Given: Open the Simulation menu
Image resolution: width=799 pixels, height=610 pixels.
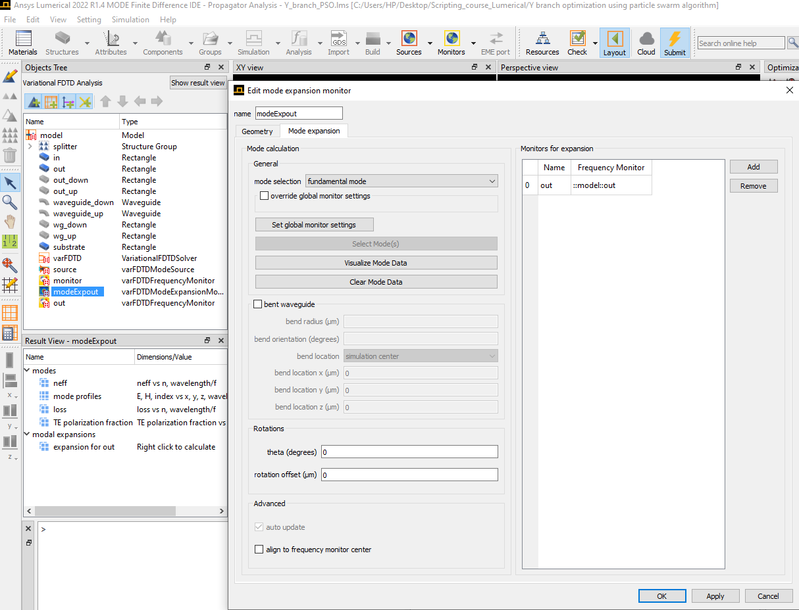Looking at the screenshot, I should pos(130,20).
